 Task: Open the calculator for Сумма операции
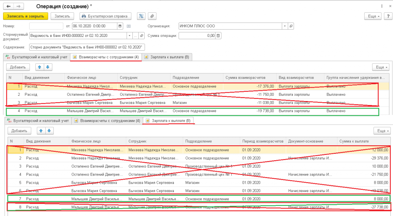[218, 36]
